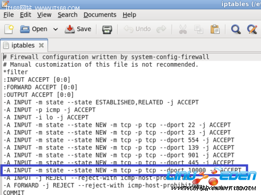Click the '--dport 901' rule line
This screenshot has height=195, width=261.
[x=118, y=155]
